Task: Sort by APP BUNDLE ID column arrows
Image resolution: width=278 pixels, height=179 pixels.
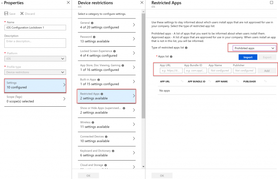Action: point(210,81)
